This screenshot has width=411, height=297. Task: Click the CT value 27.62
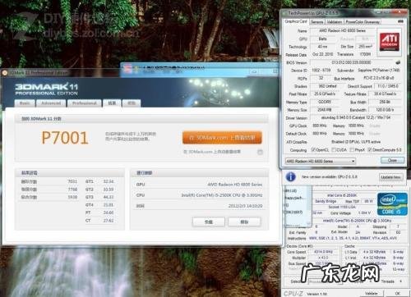tap(109, 221)
